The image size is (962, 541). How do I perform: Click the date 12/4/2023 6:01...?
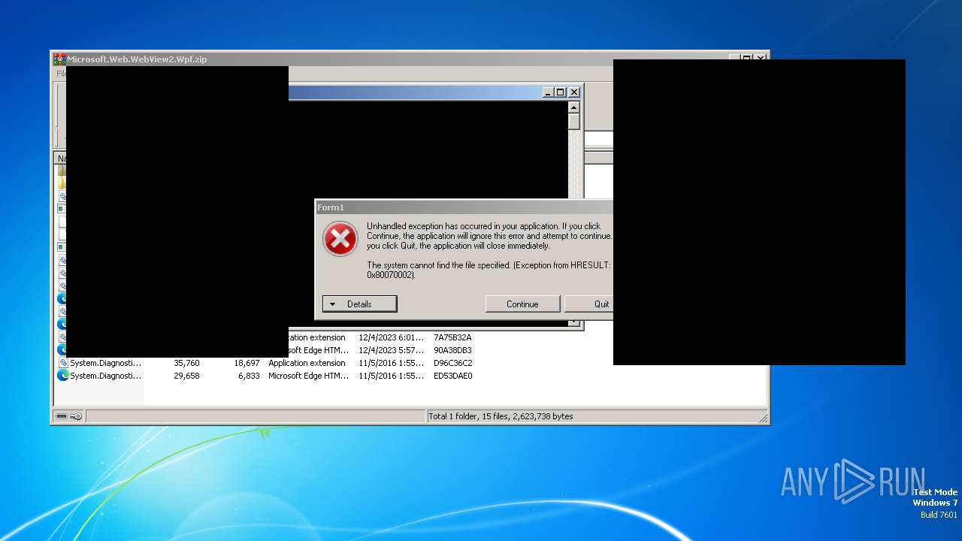pos(391,337)
